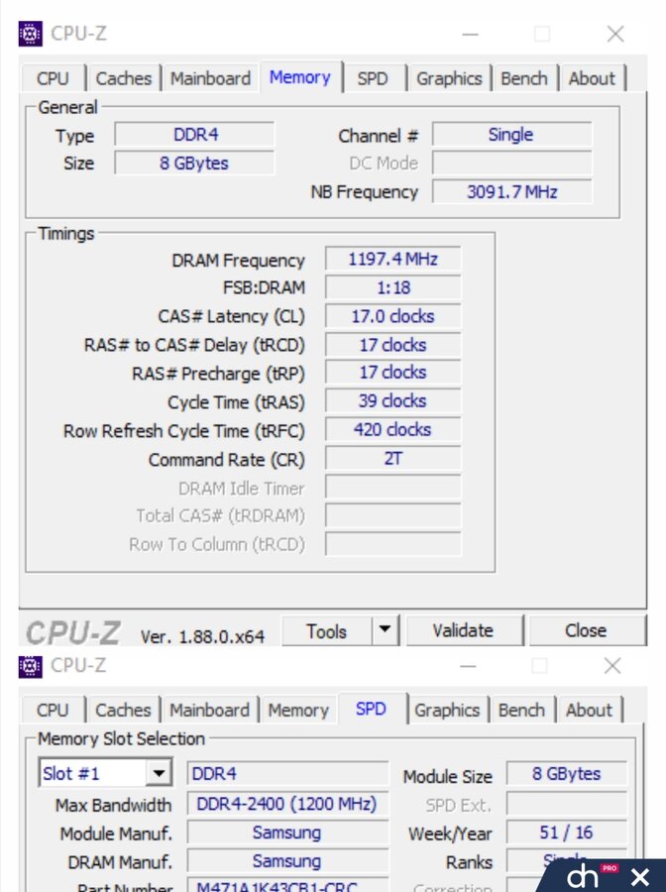Viewport: 666px width, 892px height.
Task: Click the Validate button
Action: [x=463, y=630]
